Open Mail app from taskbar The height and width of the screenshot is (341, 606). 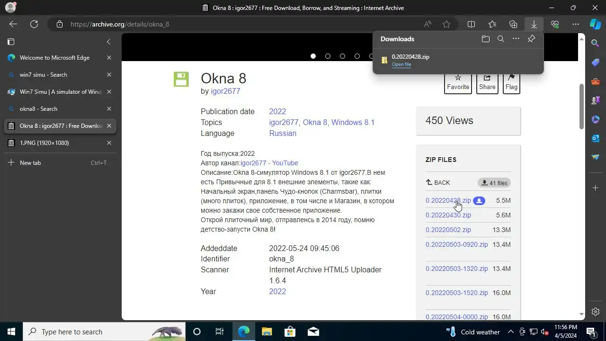[x=313, y=332]
